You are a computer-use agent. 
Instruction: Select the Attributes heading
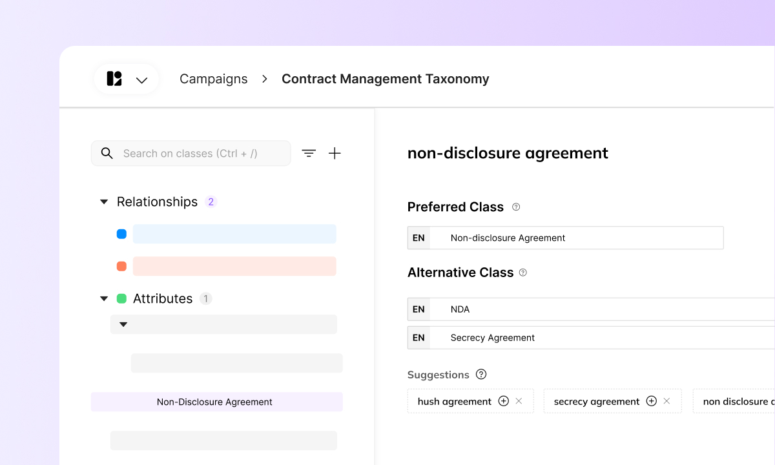pyautogui.click(x=163, y=298)
